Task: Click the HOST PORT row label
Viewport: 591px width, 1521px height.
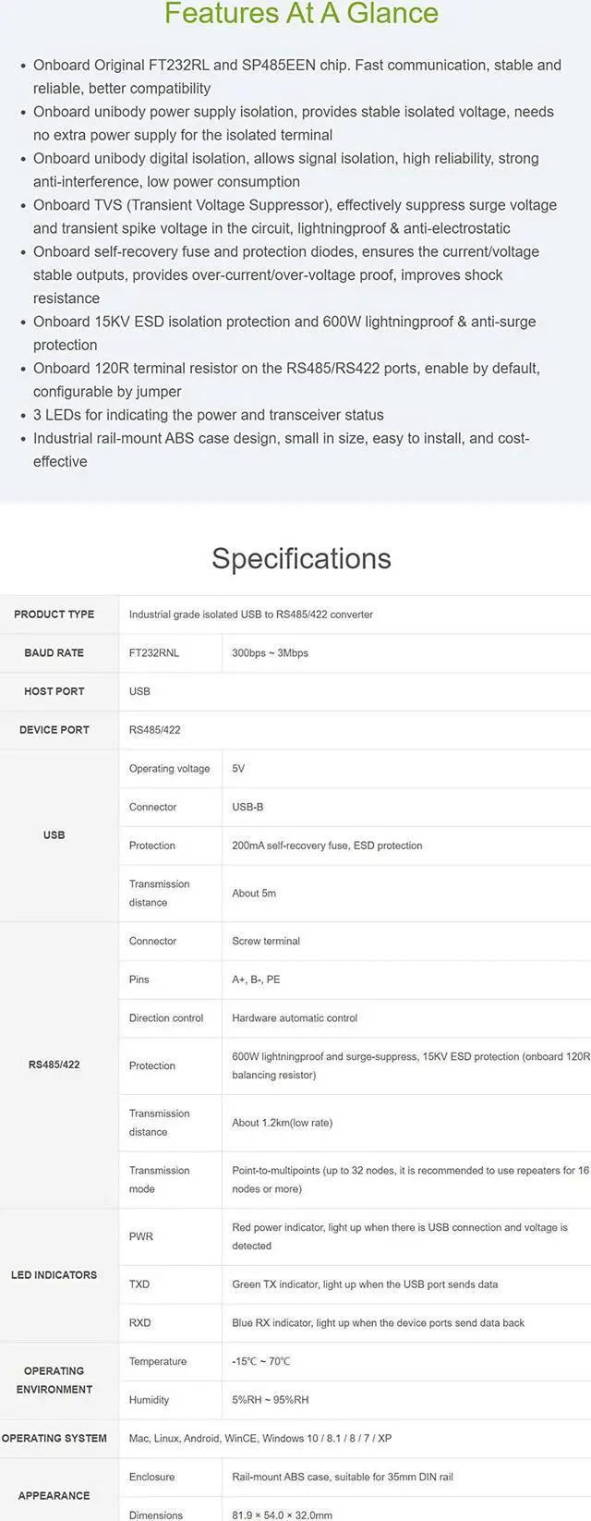Action: coord(54,691)
